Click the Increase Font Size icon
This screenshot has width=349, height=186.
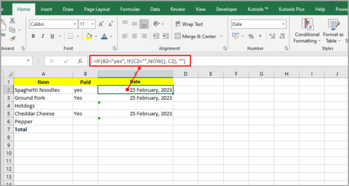(x=101, y=24)
